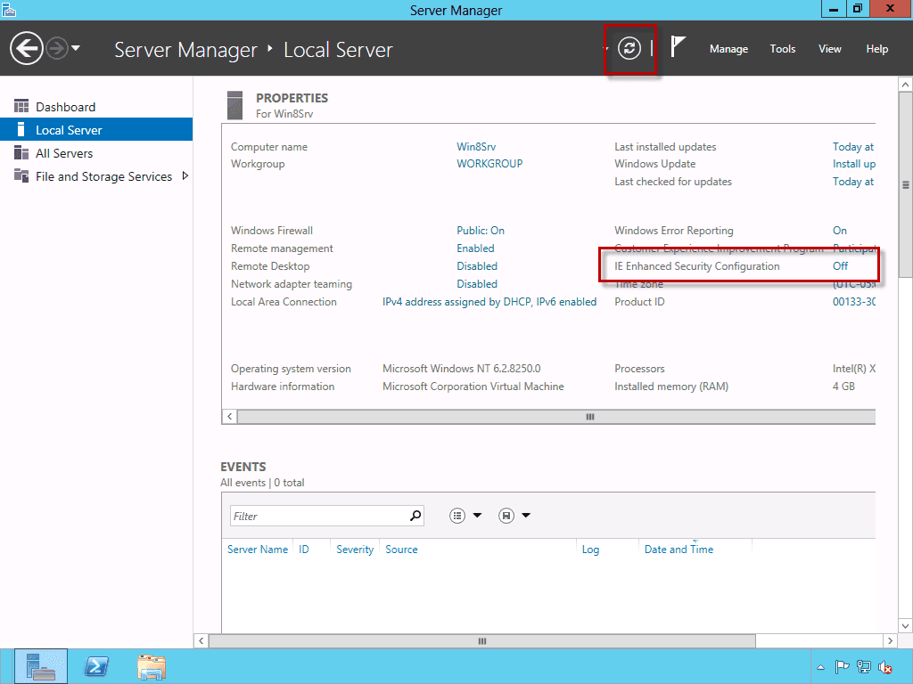Open the notifications flag icon
The height and width of the screenshot is (684, 913).
[x=676, y=48]
